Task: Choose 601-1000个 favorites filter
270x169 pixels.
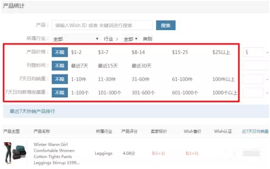Action: pos(185,92)
